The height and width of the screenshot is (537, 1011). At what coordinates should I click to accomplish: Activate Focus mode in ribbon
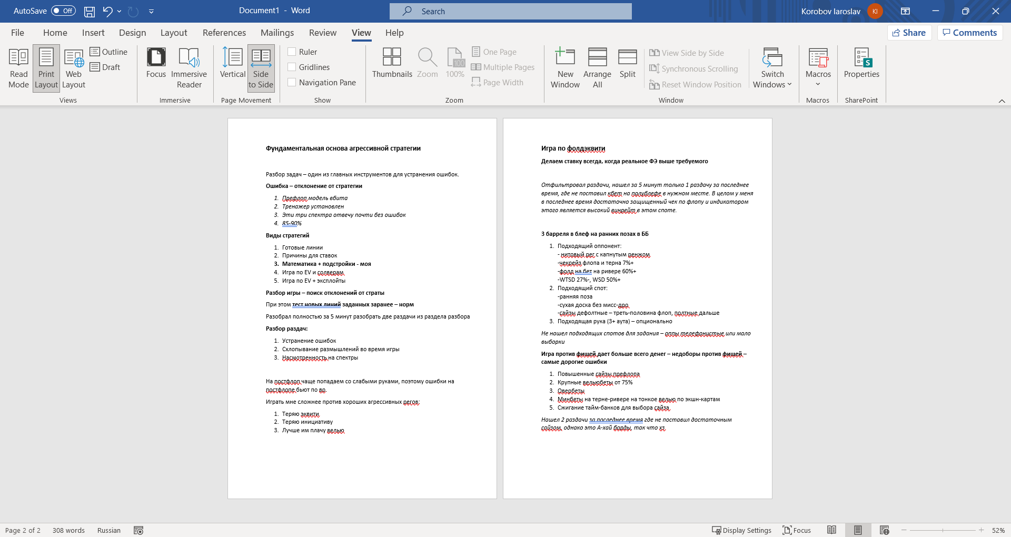156,63
